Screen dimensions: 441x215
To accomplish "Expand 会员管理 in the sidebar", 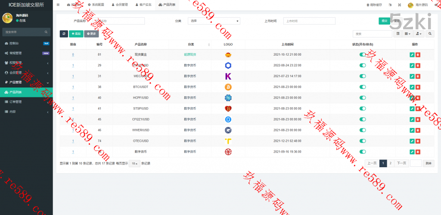I will coord(26,72).
